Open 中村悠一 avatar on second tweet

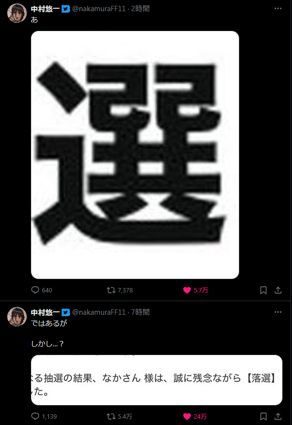coord(17,317)
